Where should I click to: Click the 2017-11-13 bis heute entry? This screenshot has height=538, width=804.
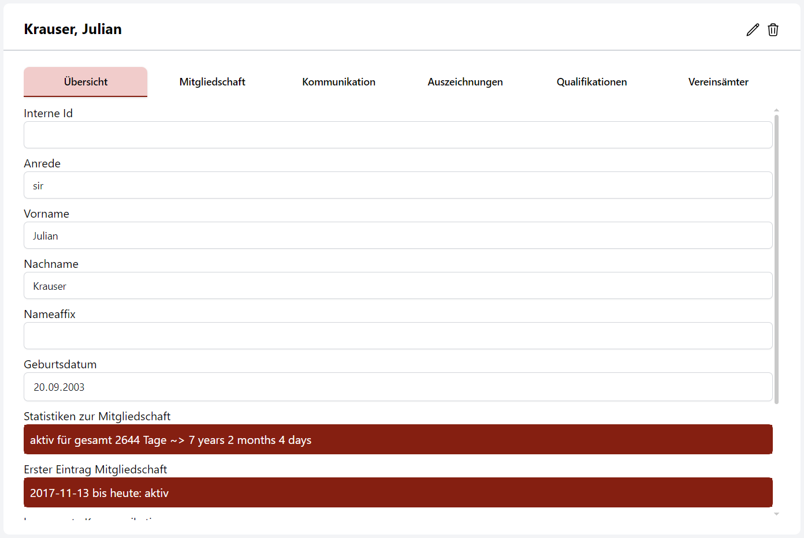pyautogui.click(x=398, y=492)
